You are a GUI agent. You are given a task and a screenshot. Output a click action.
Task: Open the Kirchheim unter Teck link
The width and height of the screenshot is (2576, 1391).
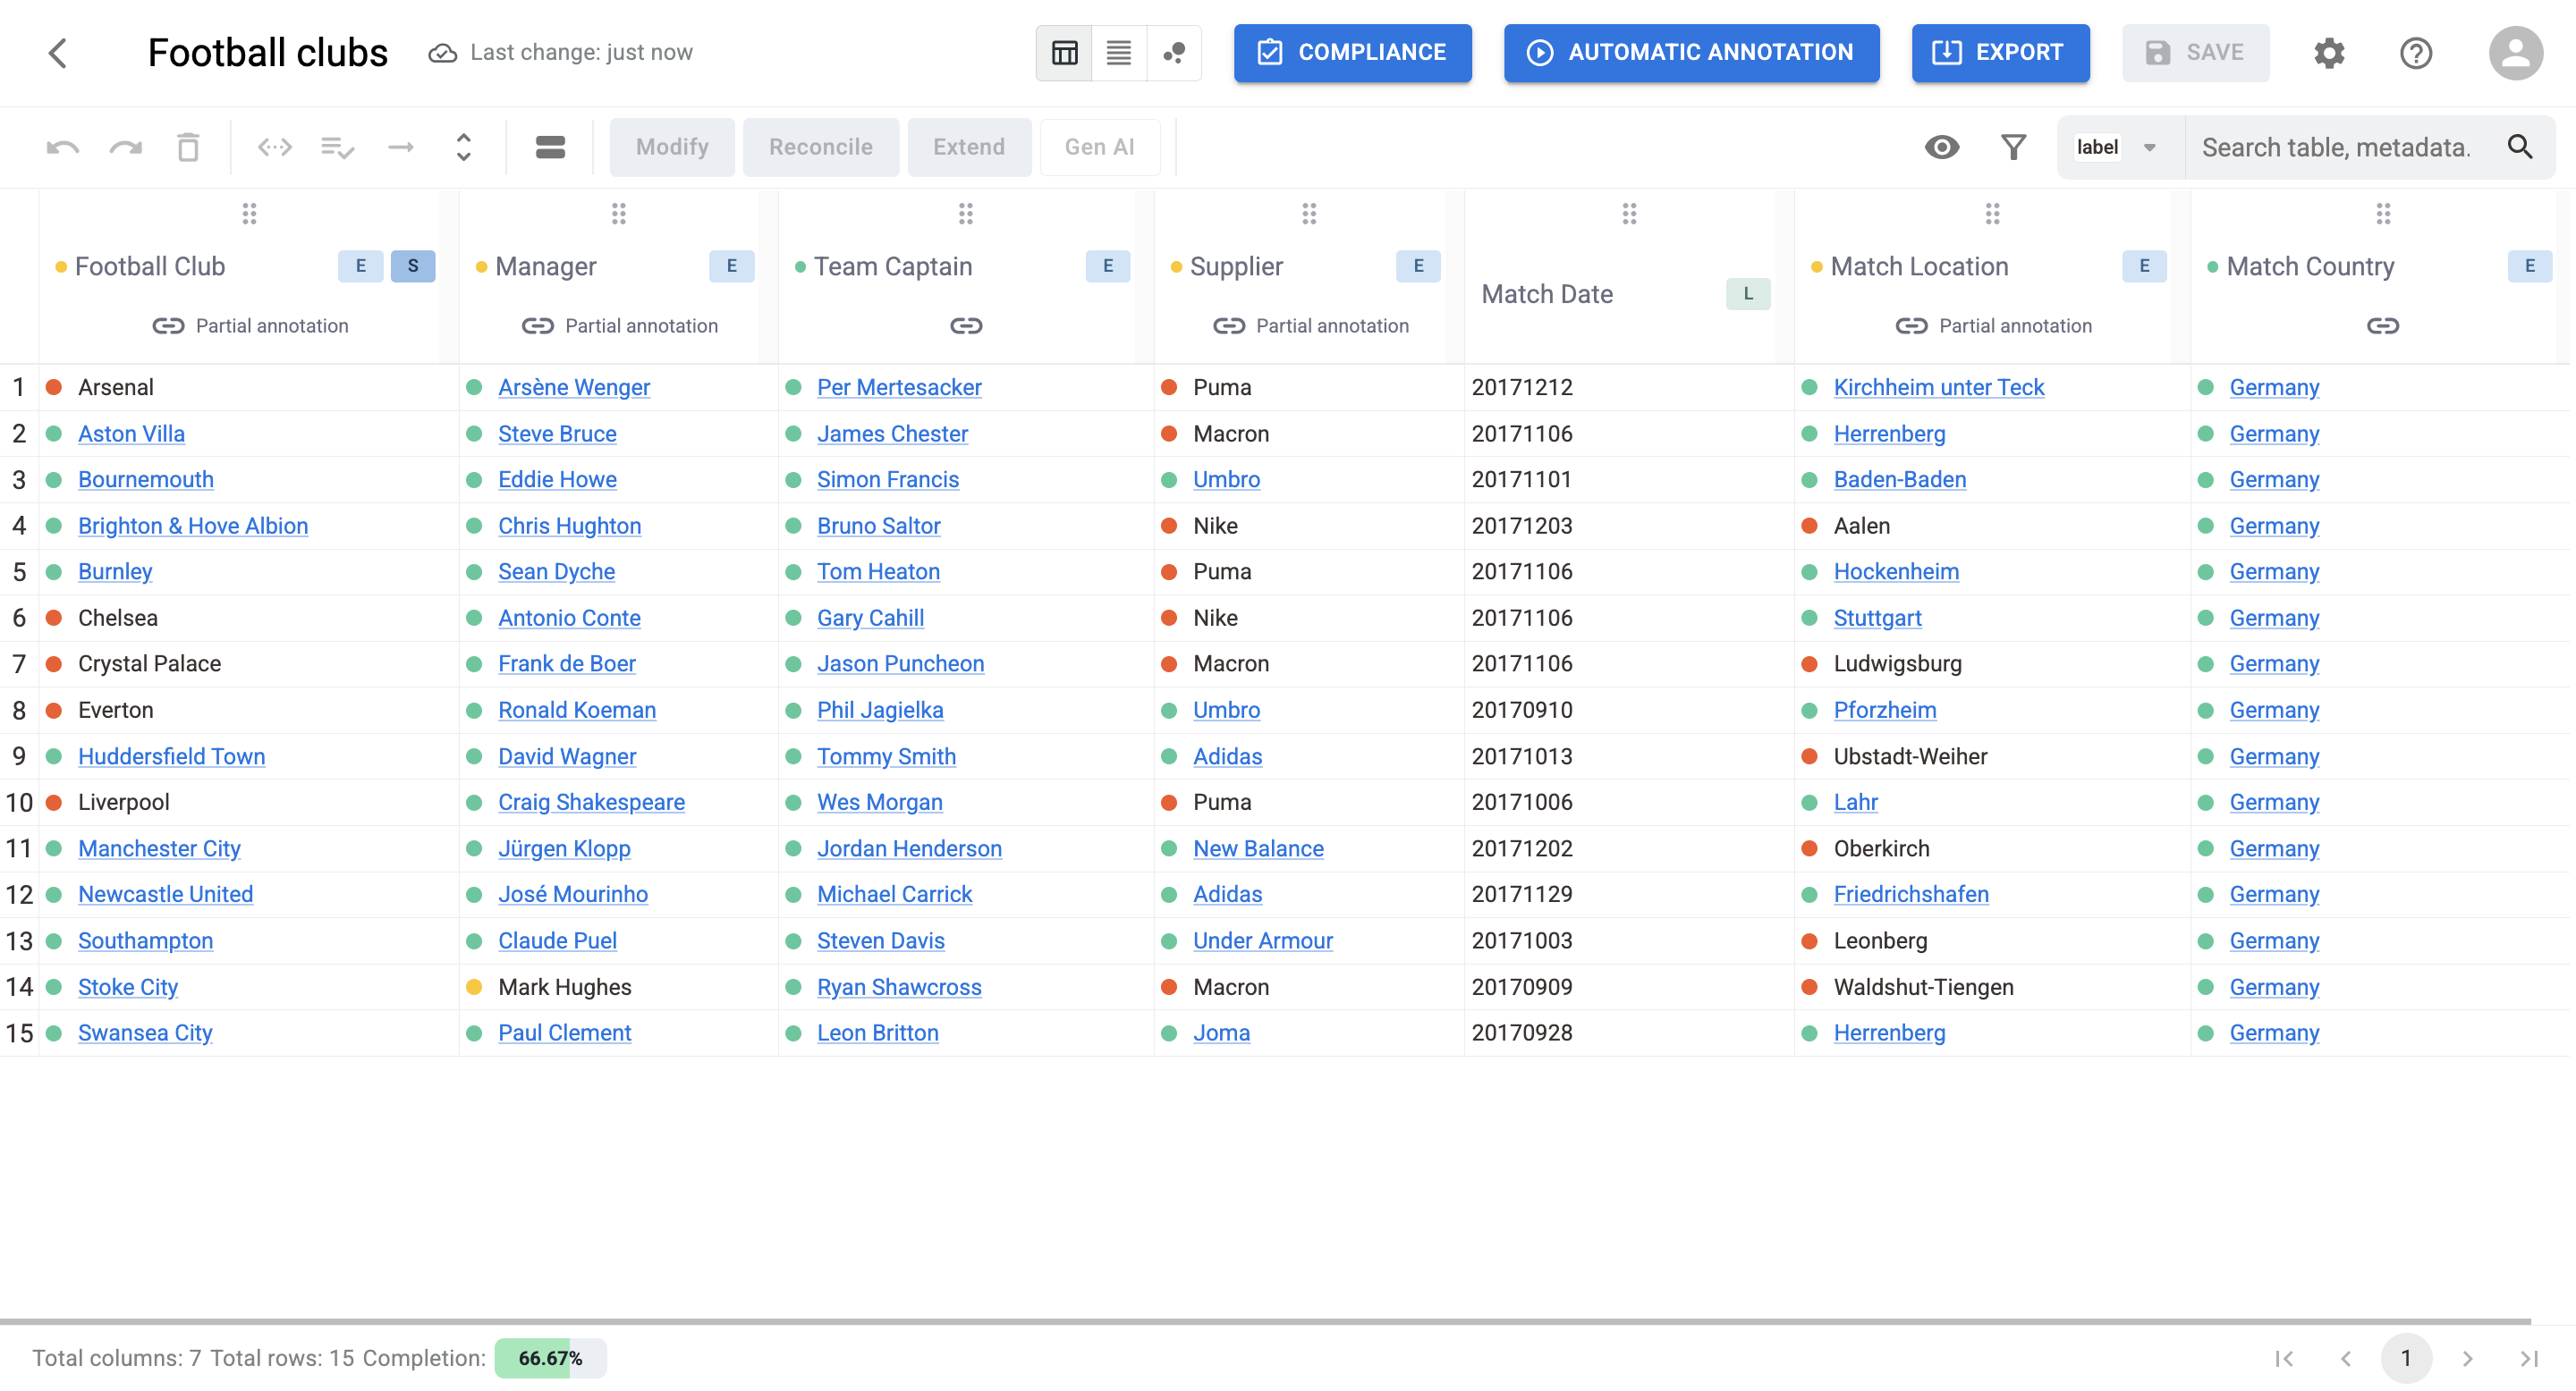1938,388
